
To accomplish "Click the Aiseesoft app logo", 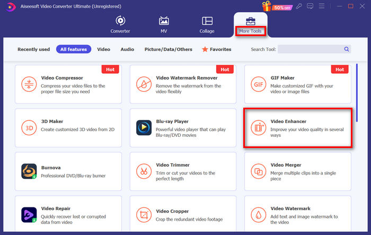I will point(10,7).
